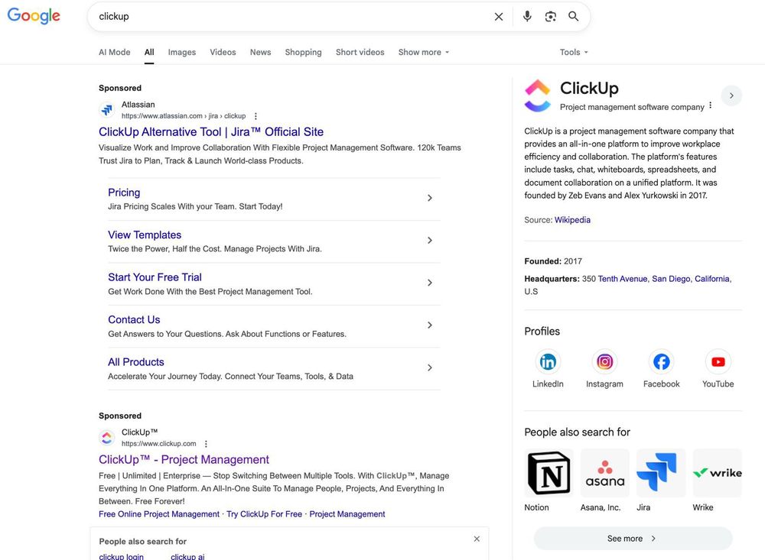Switch to the Videos tab
This screenshot has height=560, width=765.
point(223,52)
